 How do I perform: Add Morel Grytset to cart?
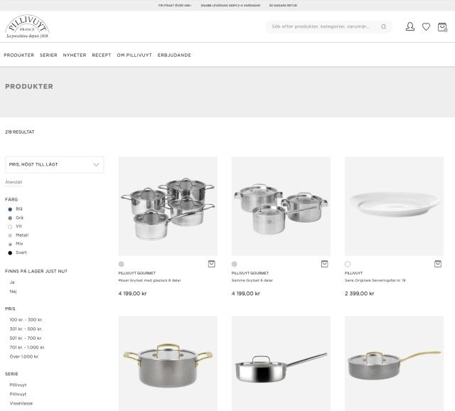point(212,264)
